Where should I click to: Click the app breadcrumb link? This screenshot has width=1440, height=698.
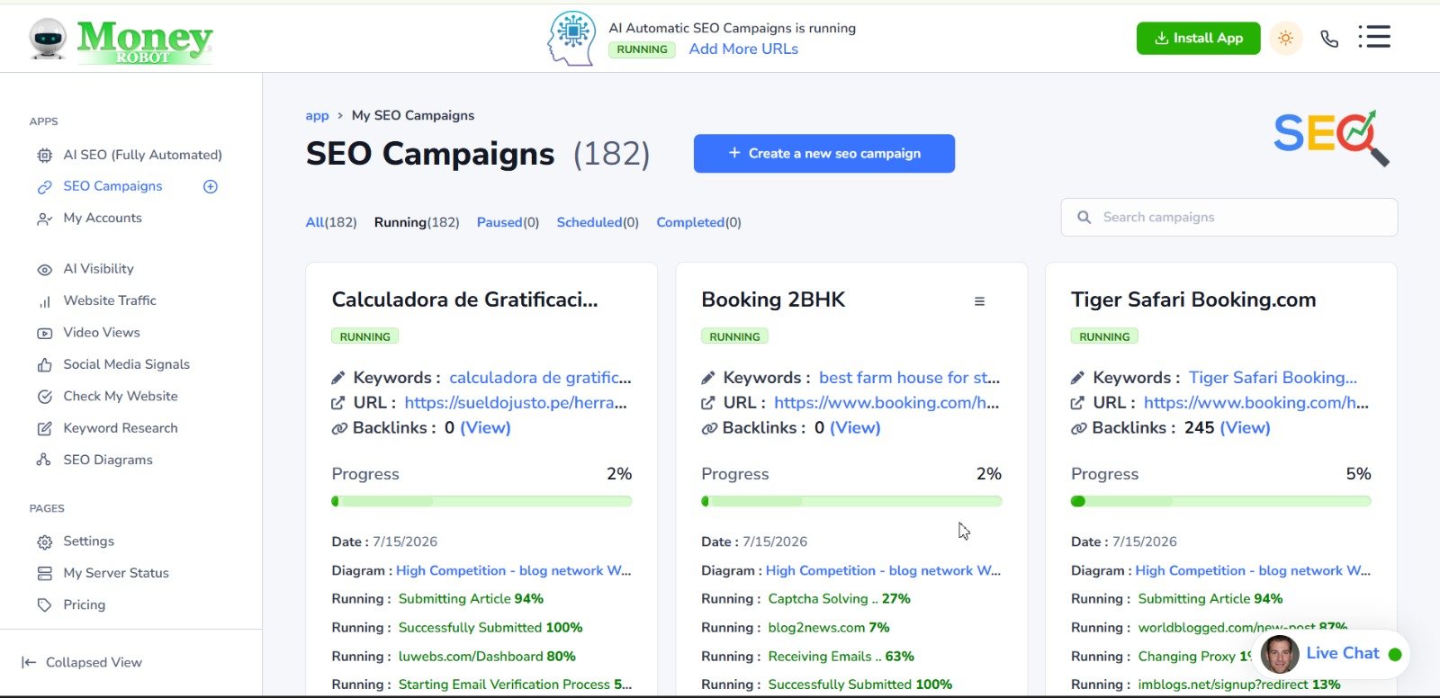click(x=317, y=115)
